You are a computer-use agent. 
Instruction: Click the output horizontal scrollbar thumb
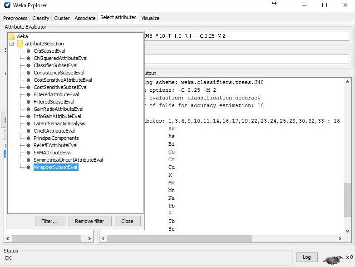tap(179, 238)
